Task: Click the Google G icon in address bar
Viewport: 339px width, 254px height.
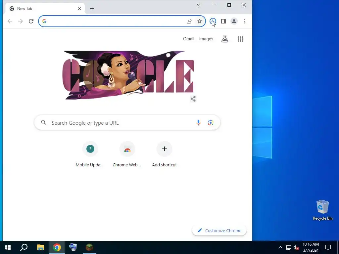Action: [44, 21]
